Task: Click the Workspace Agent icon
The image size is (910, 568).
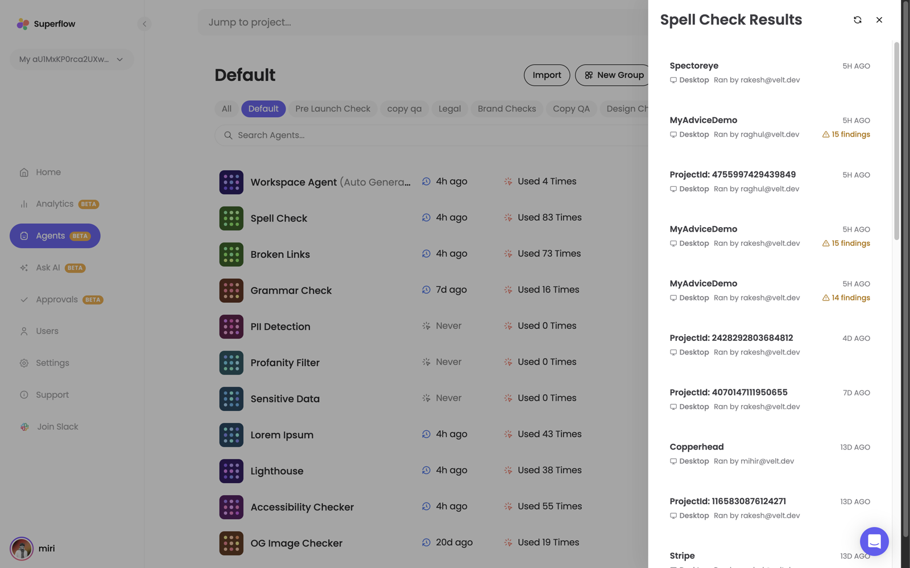Action: point(231,182)
